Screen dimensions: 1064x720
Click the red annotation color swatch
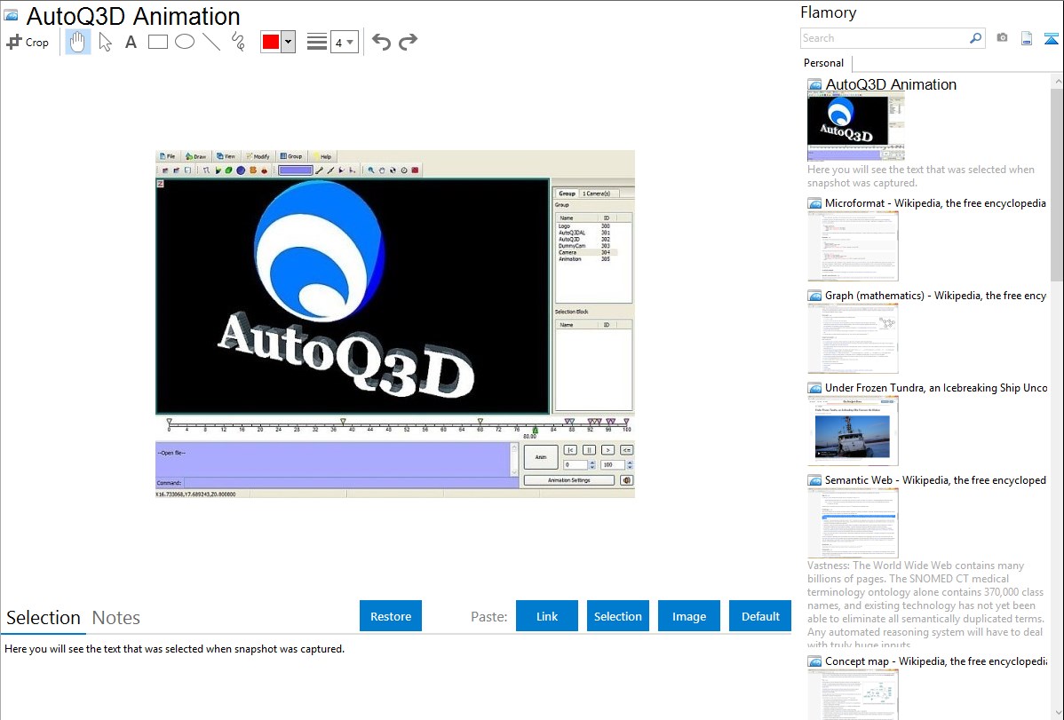(271, 42)
